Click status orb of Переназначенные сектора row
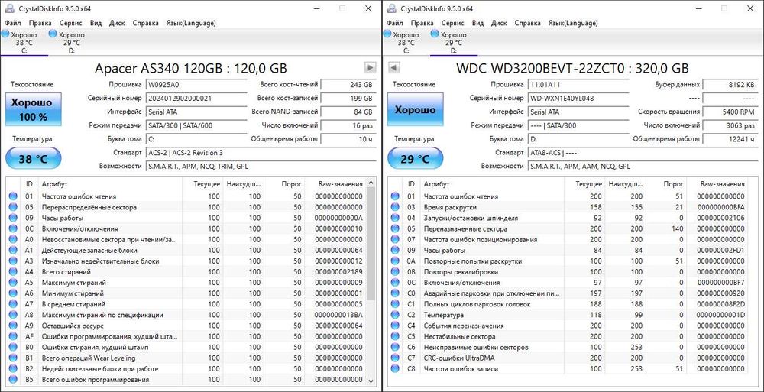This screenshot has width=764, height=392. click(395, 228)
